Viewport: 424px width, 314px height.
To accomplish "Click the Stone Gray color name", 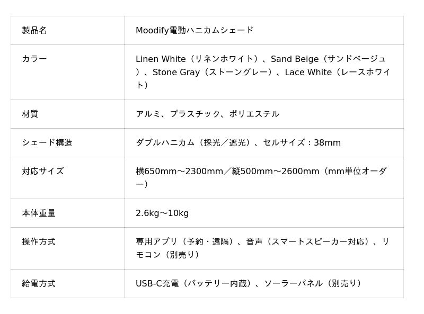I will coord(176,72).
